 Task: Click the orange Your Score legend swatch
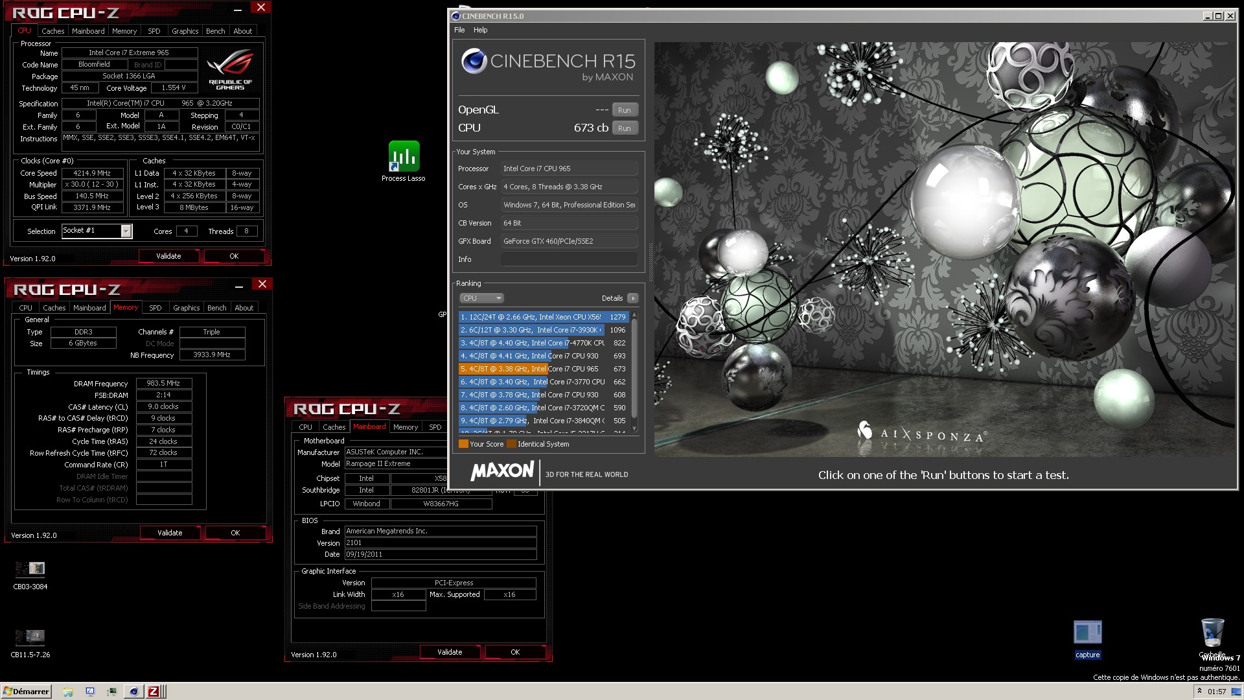coord(463,444)
